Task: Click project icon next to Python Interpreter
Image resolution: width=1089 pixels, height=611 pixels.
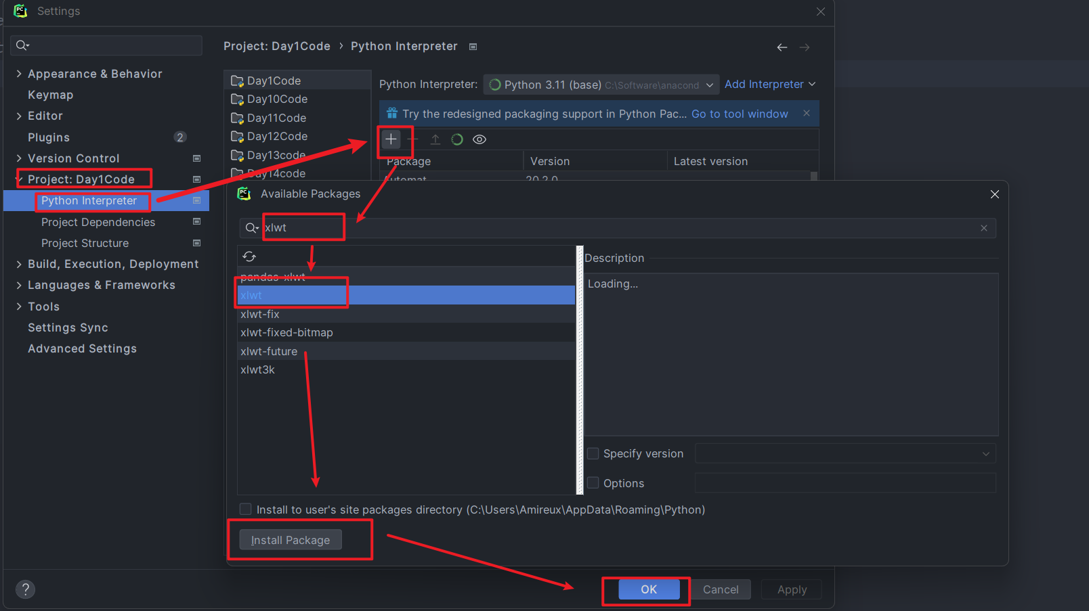Action: coord(197,201)
